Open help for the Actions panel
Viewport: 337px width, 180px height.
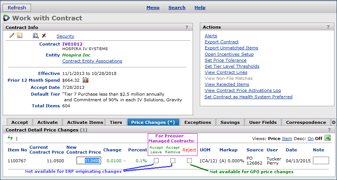click(328, 27)
